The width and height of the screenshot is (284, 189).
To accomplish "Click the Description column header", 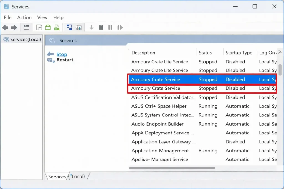I will [143, 53].
